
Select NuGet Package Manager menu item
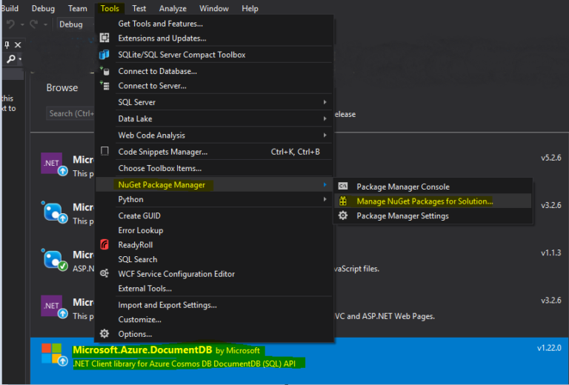click(x=214, y=184)
